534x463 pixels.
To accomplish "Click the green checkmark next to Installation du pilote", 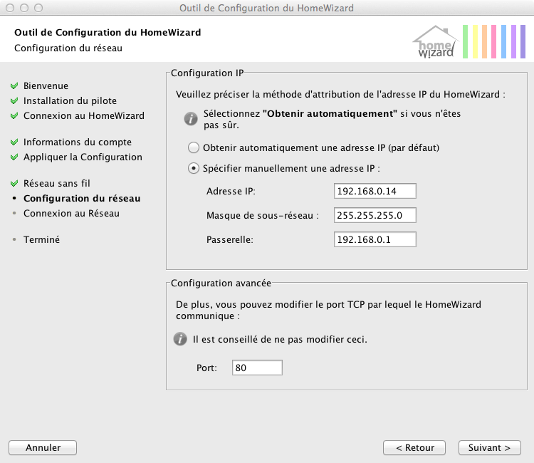I will (x=14, y=101).
